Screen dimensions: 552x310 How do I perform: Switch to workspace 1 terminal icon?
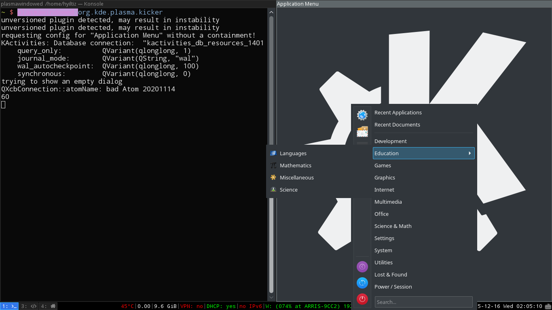[9, 306]
